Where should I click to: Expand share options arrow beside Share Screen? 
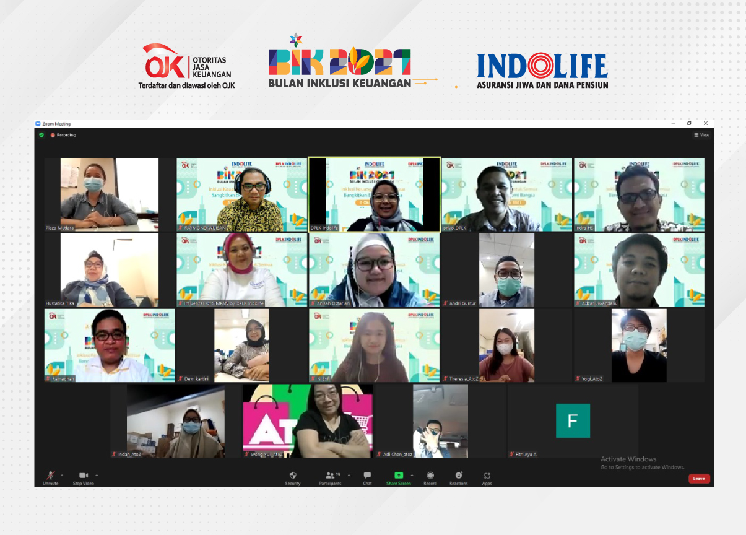(x=412, y=476)
